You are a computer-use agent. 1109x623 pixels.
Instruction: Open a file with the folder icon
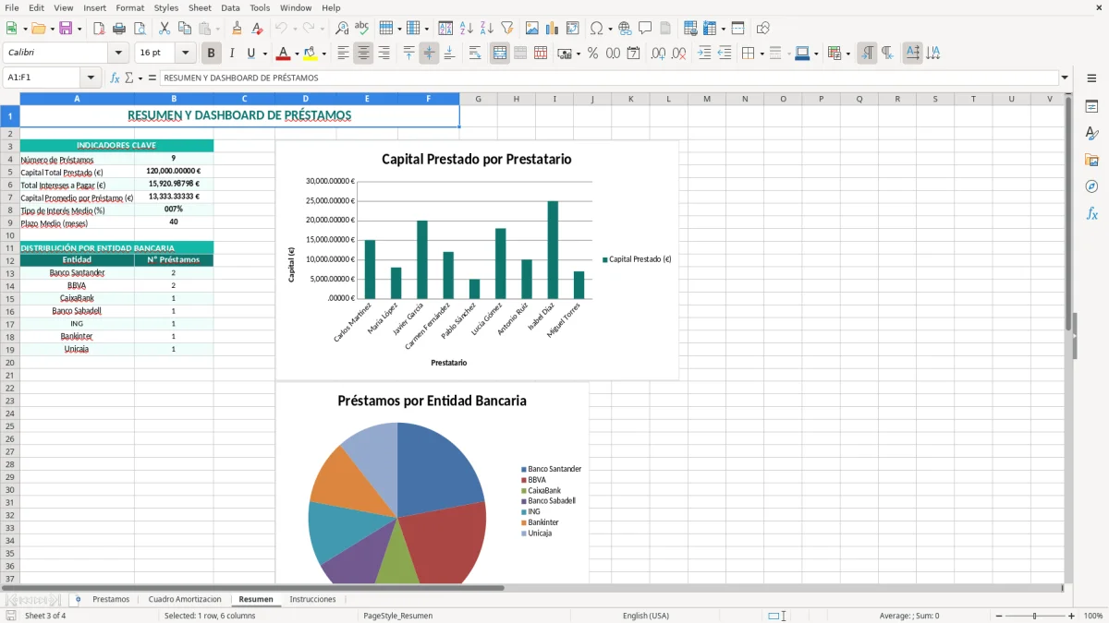(x=38, y=29)
